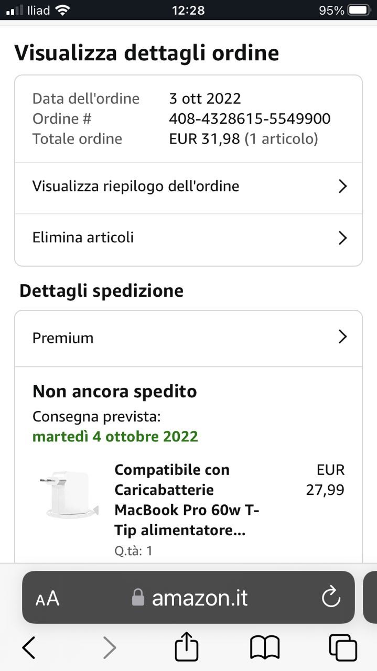Tap the order number 408-4328615-5549900

click(x=250, y=119)
